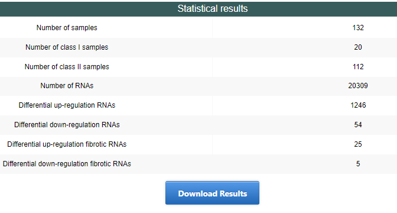Screen dimensions: 397x213
Task: Select the down-regulation fibrotic value 5
Action: 358,164
